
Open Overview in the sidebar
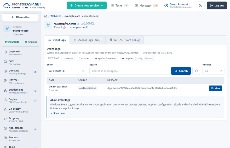[20, 53]
